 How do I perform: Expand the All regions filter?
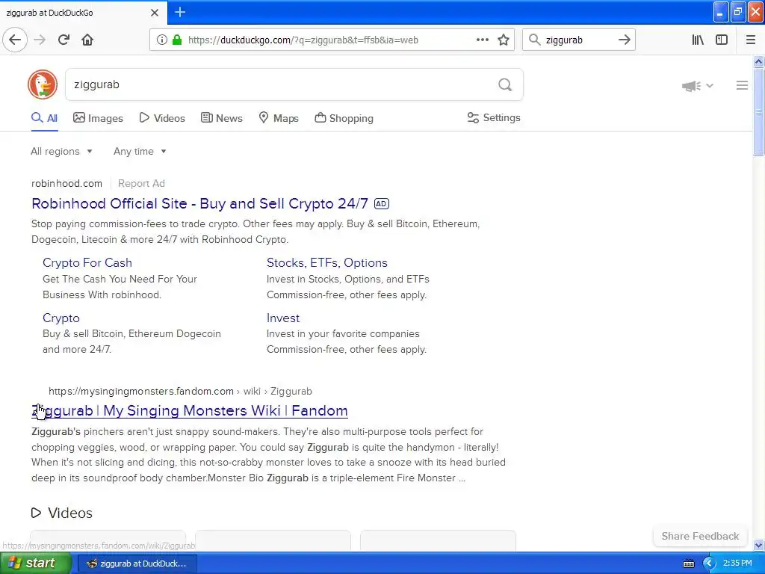tap(61, 151)
